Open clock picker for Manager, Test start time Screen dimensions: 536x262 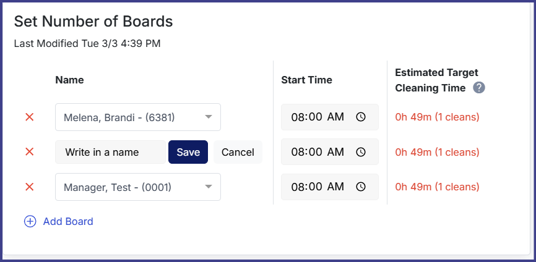(x=361, y=187)
